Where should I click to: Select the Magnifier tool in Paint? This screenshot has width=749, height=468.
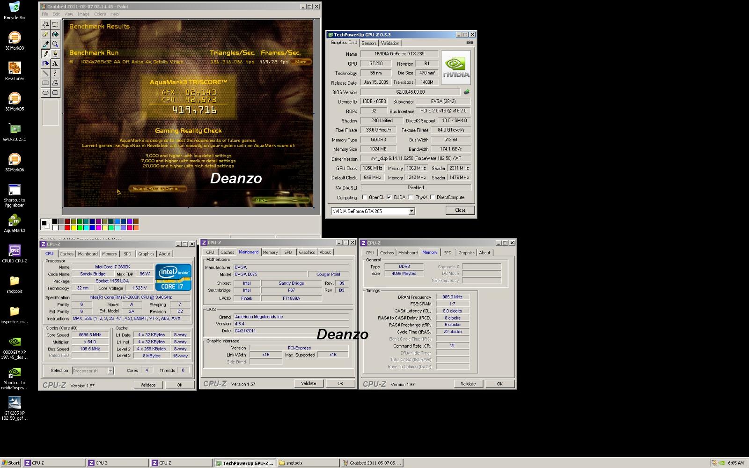tap(55, 44)
